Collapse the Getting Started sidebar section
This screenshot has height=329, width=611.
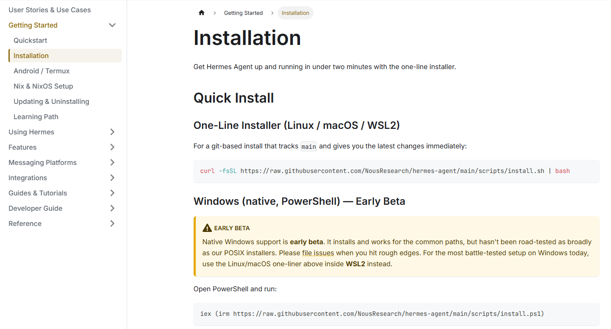point(112,25)
